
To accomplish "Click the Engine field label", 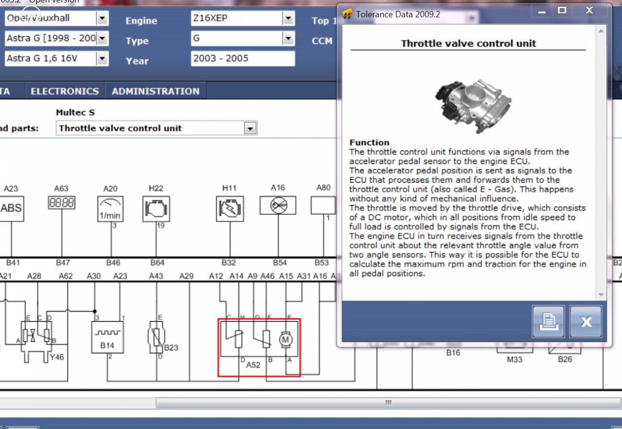I will pyautogui.click(x=141, y=21).
